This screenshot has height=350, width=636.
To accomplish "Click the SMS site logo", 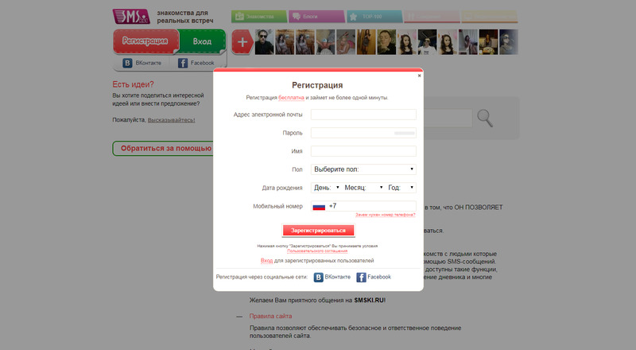I will [x=131, y=17].
